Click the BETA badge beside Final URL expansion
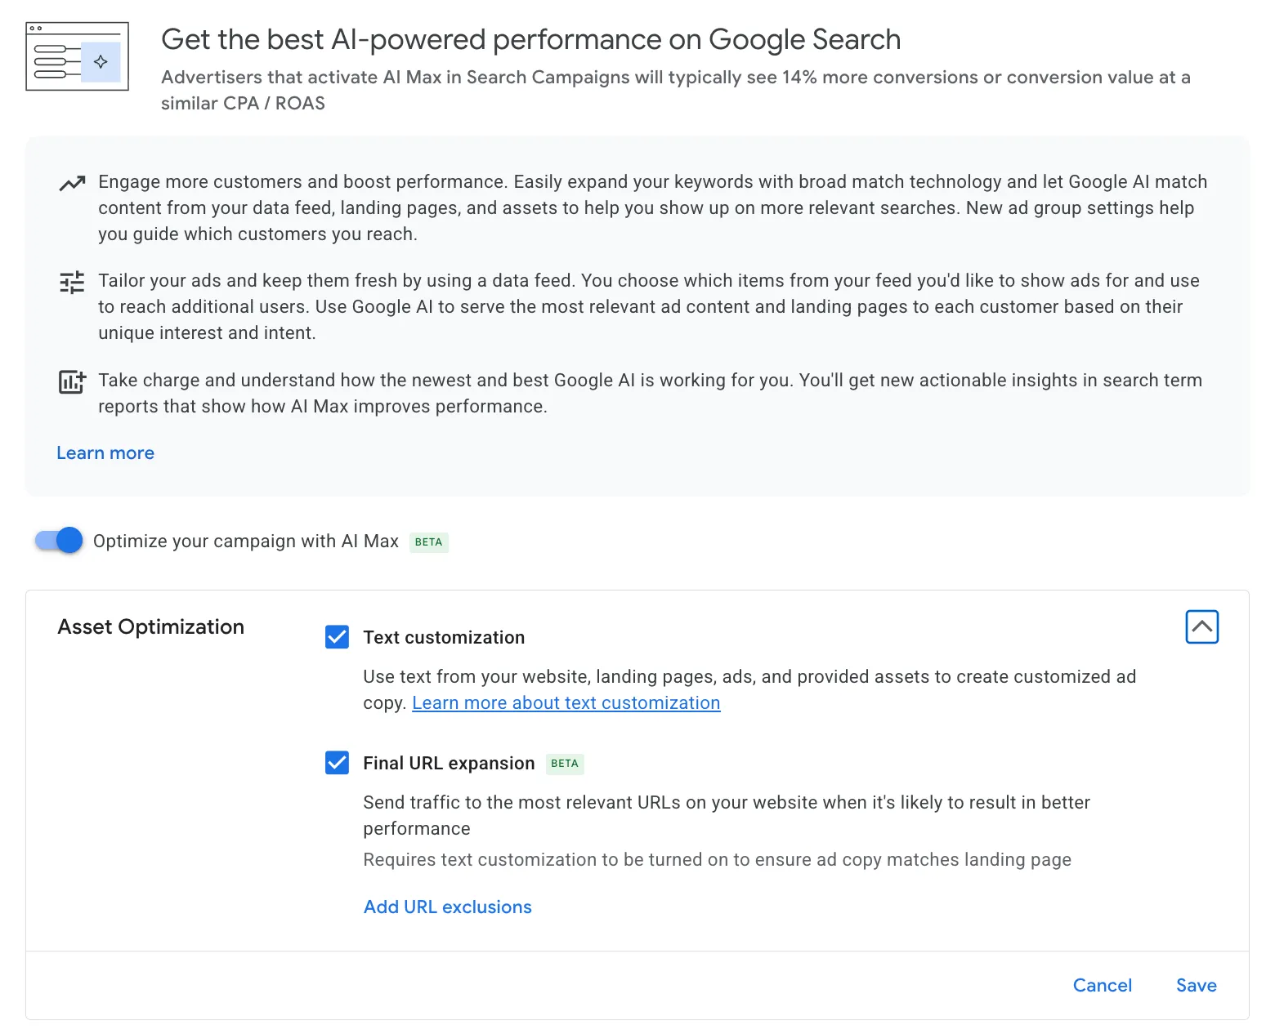The image size is (1275, 1034). point(565,764)
